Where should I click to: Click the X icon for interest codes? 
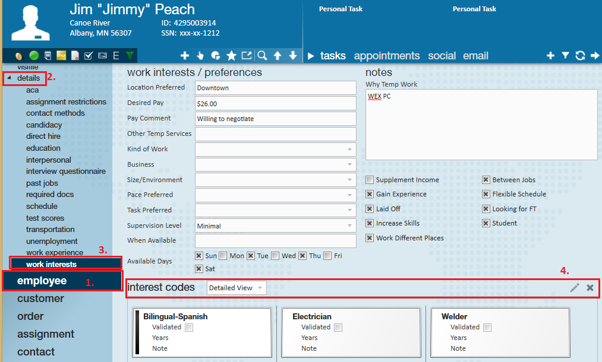point(590,288)
